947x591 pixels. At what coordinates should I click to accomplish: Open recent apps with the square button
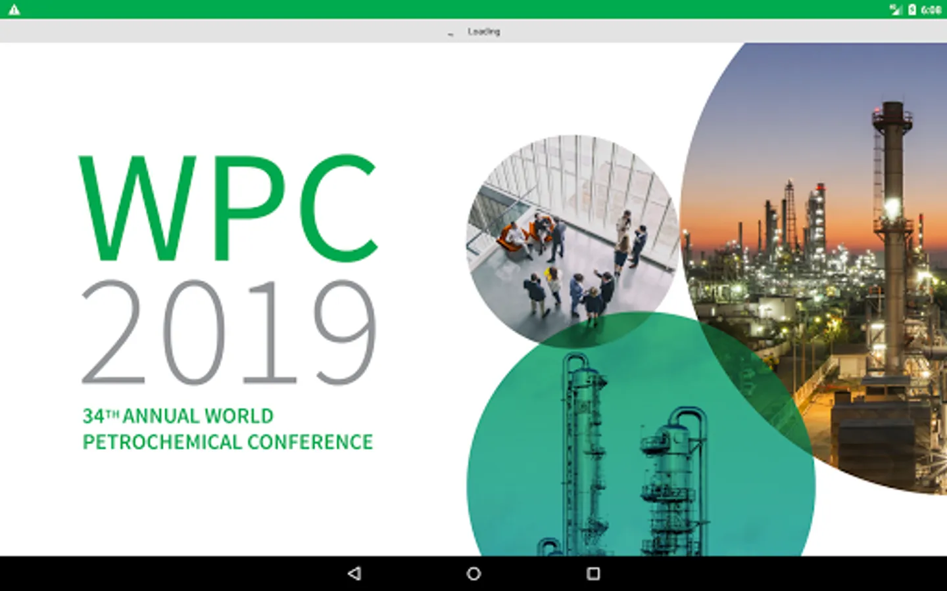pyautogui.click(x=593, y=573)
